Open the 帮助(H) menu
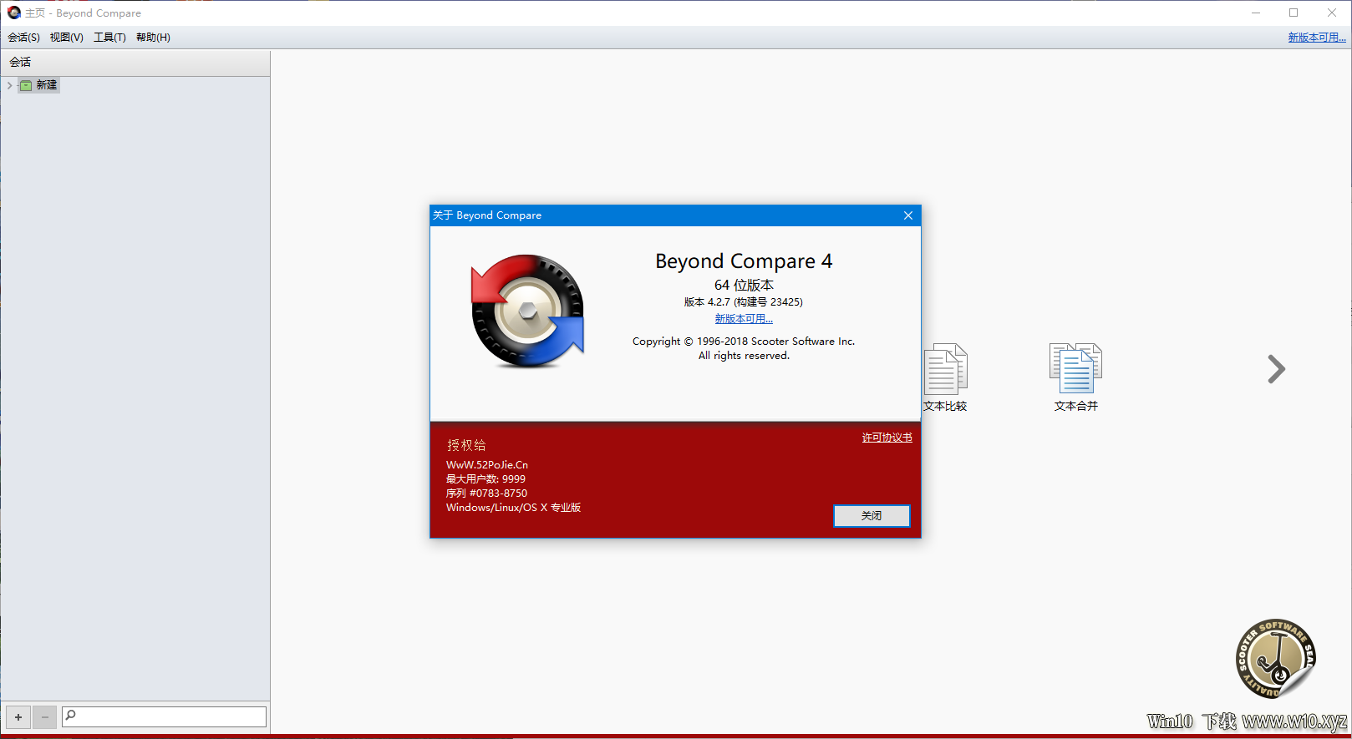 pyautogui.click(x=153, y=38)
